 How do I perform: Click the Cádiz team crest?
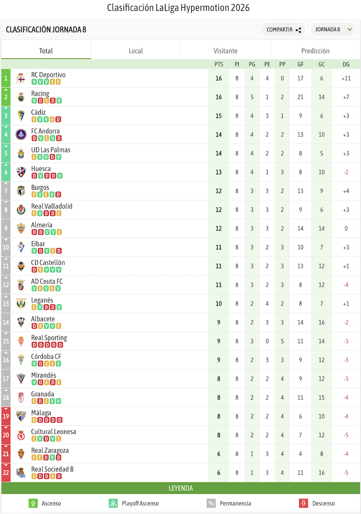point(21,116)
